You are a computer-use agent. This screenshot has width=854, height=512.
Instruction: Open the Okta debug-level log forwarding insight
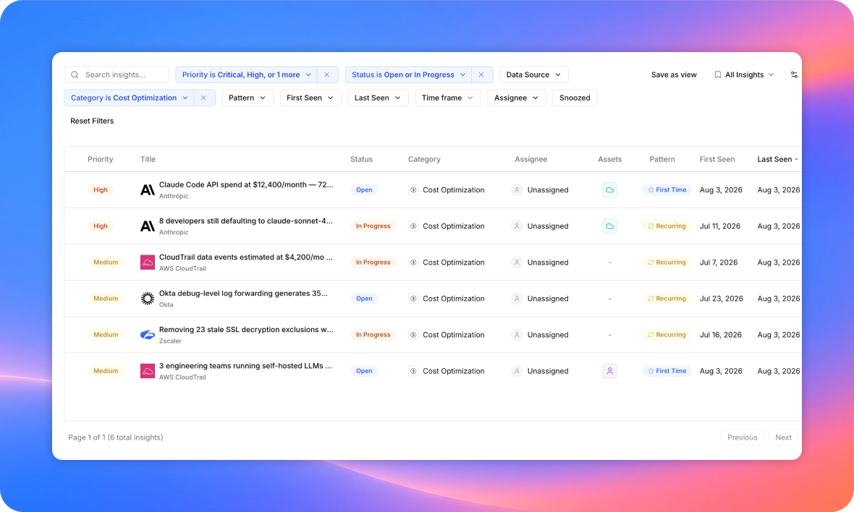pyautogui.click(x=243, y=294)
